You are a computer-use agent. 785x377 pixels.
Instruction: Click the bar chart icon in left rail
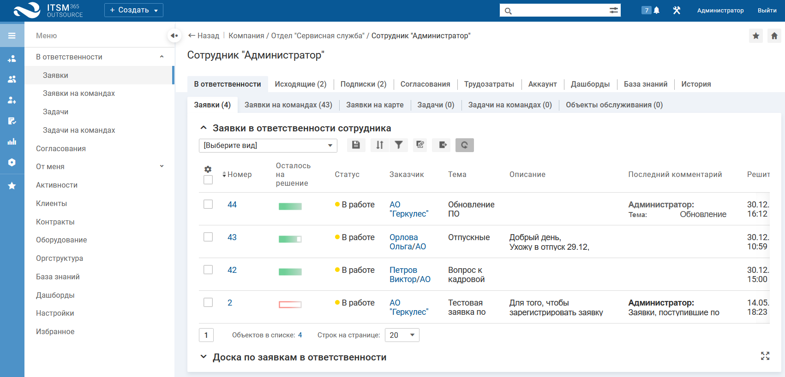click(12, 141)
